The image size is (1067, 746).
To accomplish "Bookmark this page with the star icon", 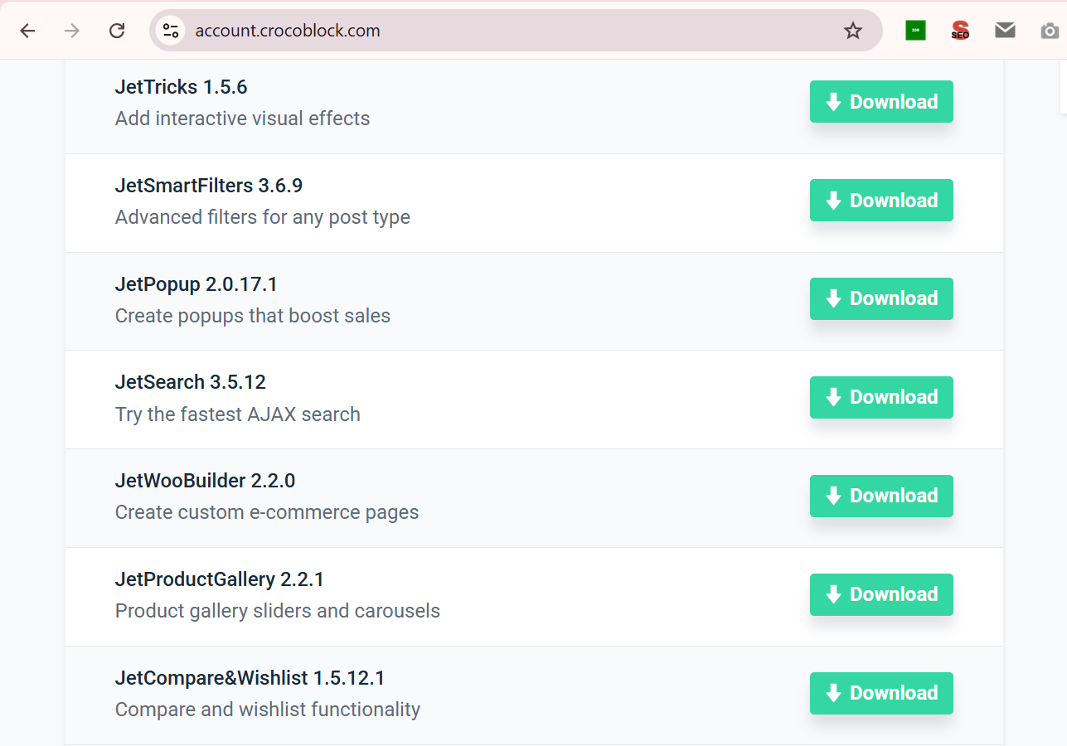I will 852,31.
